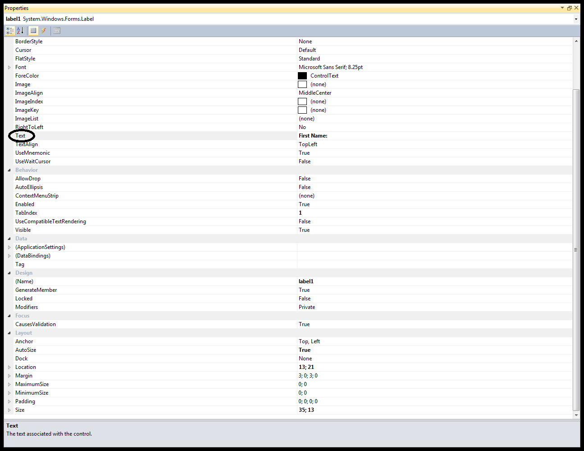Click the scroll down arrow of properties grid
The width and height of the screenshot is (584, 451).
coord(576,415)
